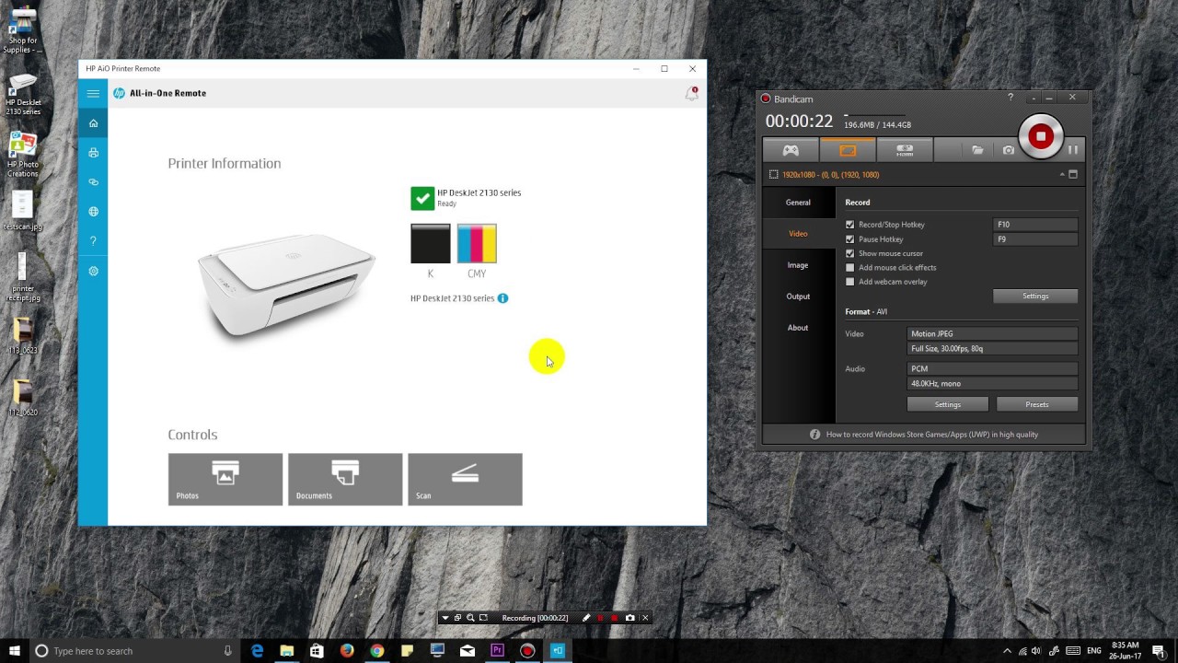Click the rectangle target icon beside 1920x1080
This screenshot has height=663, width=1178.
click(773, 174)
